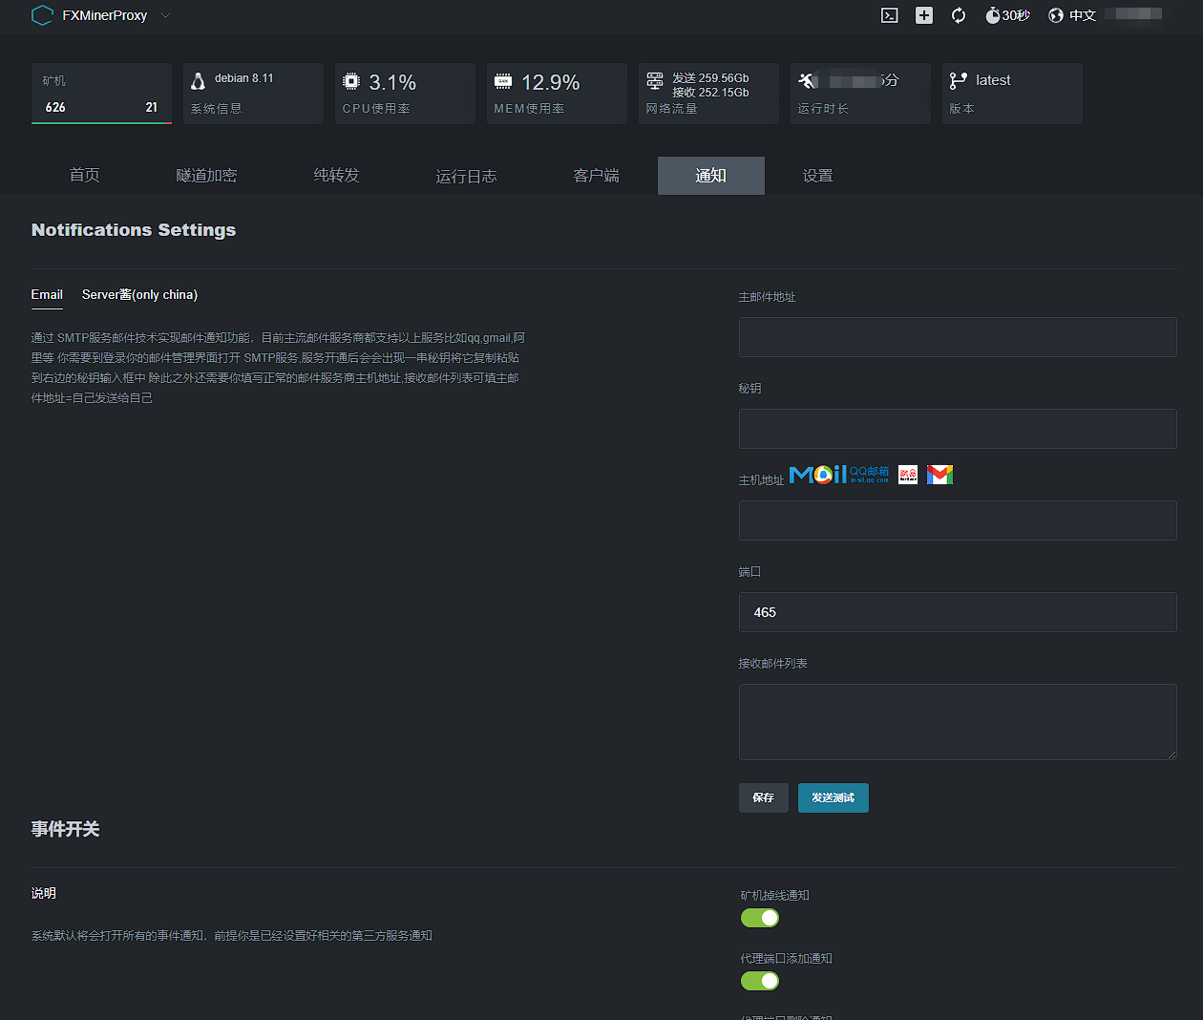Click the 3.1% CPU usage value
1203x1020 pixels.
392,82
